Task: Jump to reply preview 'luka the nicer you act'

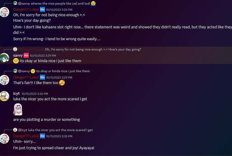Action: [x=61, y=130]
